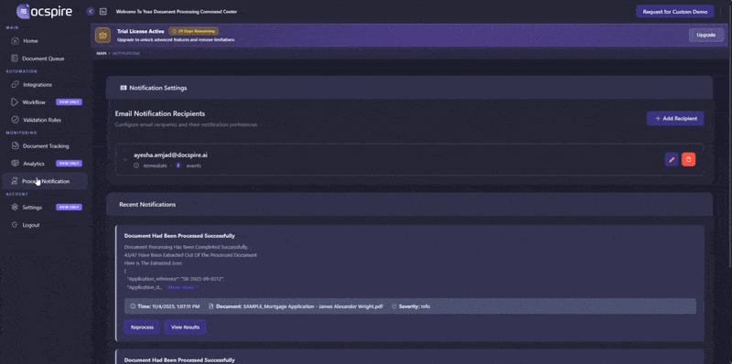Click the Home sidebar icon
The image size is (732, 364).
tap(15, 41)
